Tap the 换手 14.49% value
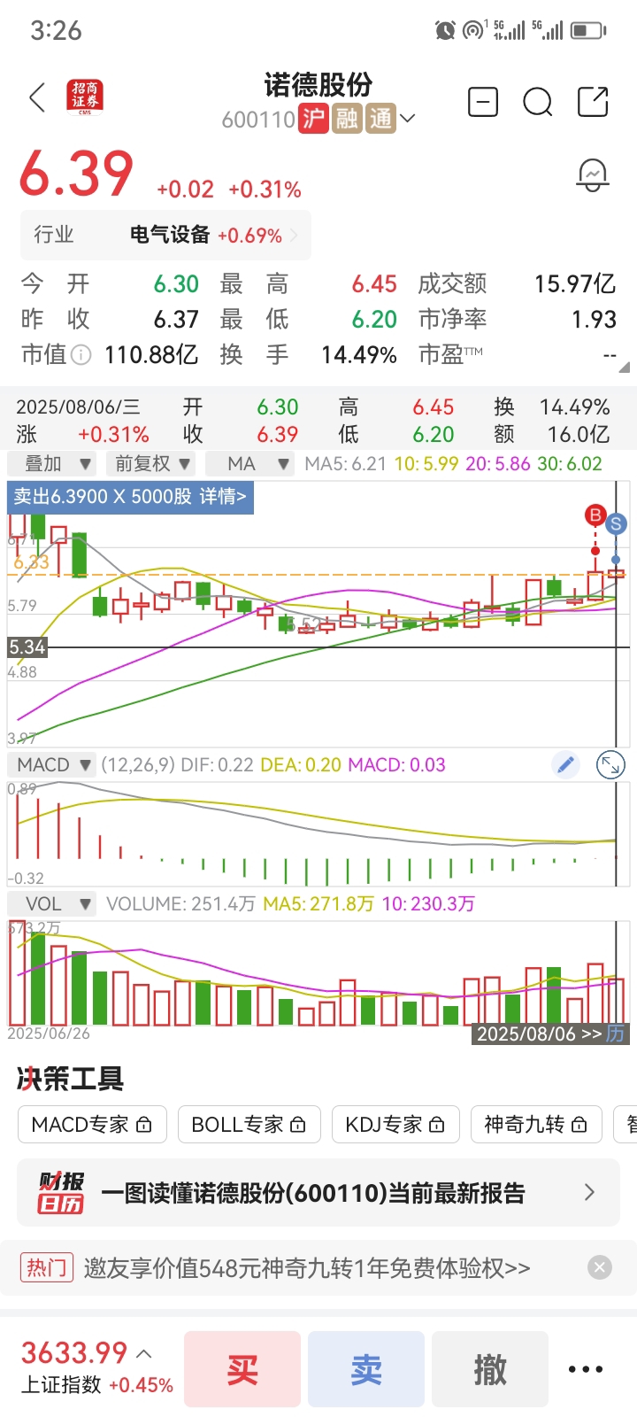The width and height of the screenshot is (637, 1417). (x=358, y=355)
